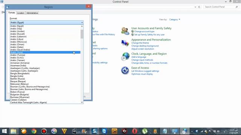The image size is (241, 135).
Task: Select Bulgarian (Bulgaria) in format list
Action: coord(45,94)
